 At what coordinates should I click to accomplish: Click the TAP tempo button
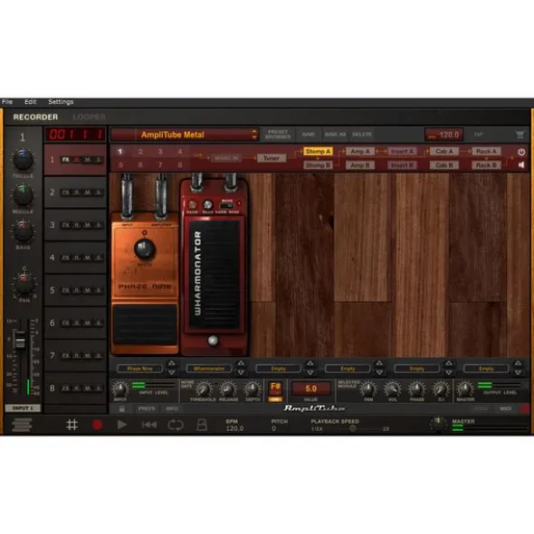tap(479, 135)
